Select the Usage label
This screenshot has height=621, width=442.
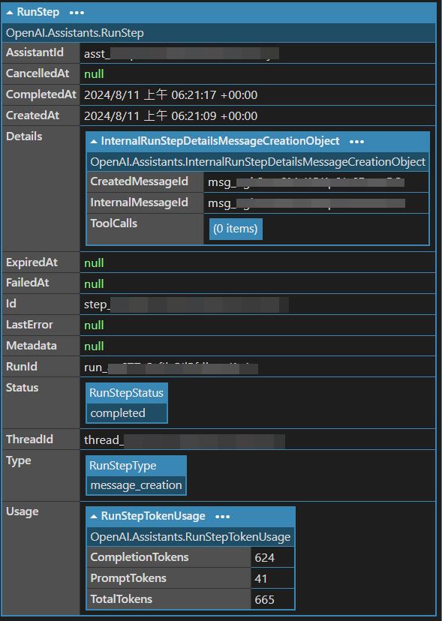[x=23, y=511]
